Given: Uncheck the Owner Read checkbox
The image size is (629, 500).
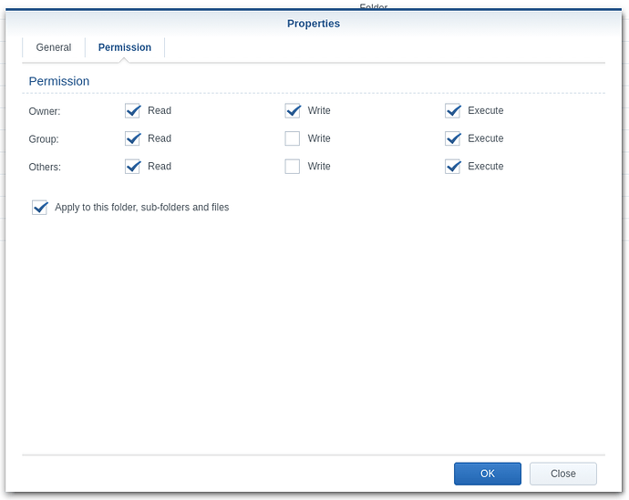Looking at the screenshot, I should [x=133, y=111].
